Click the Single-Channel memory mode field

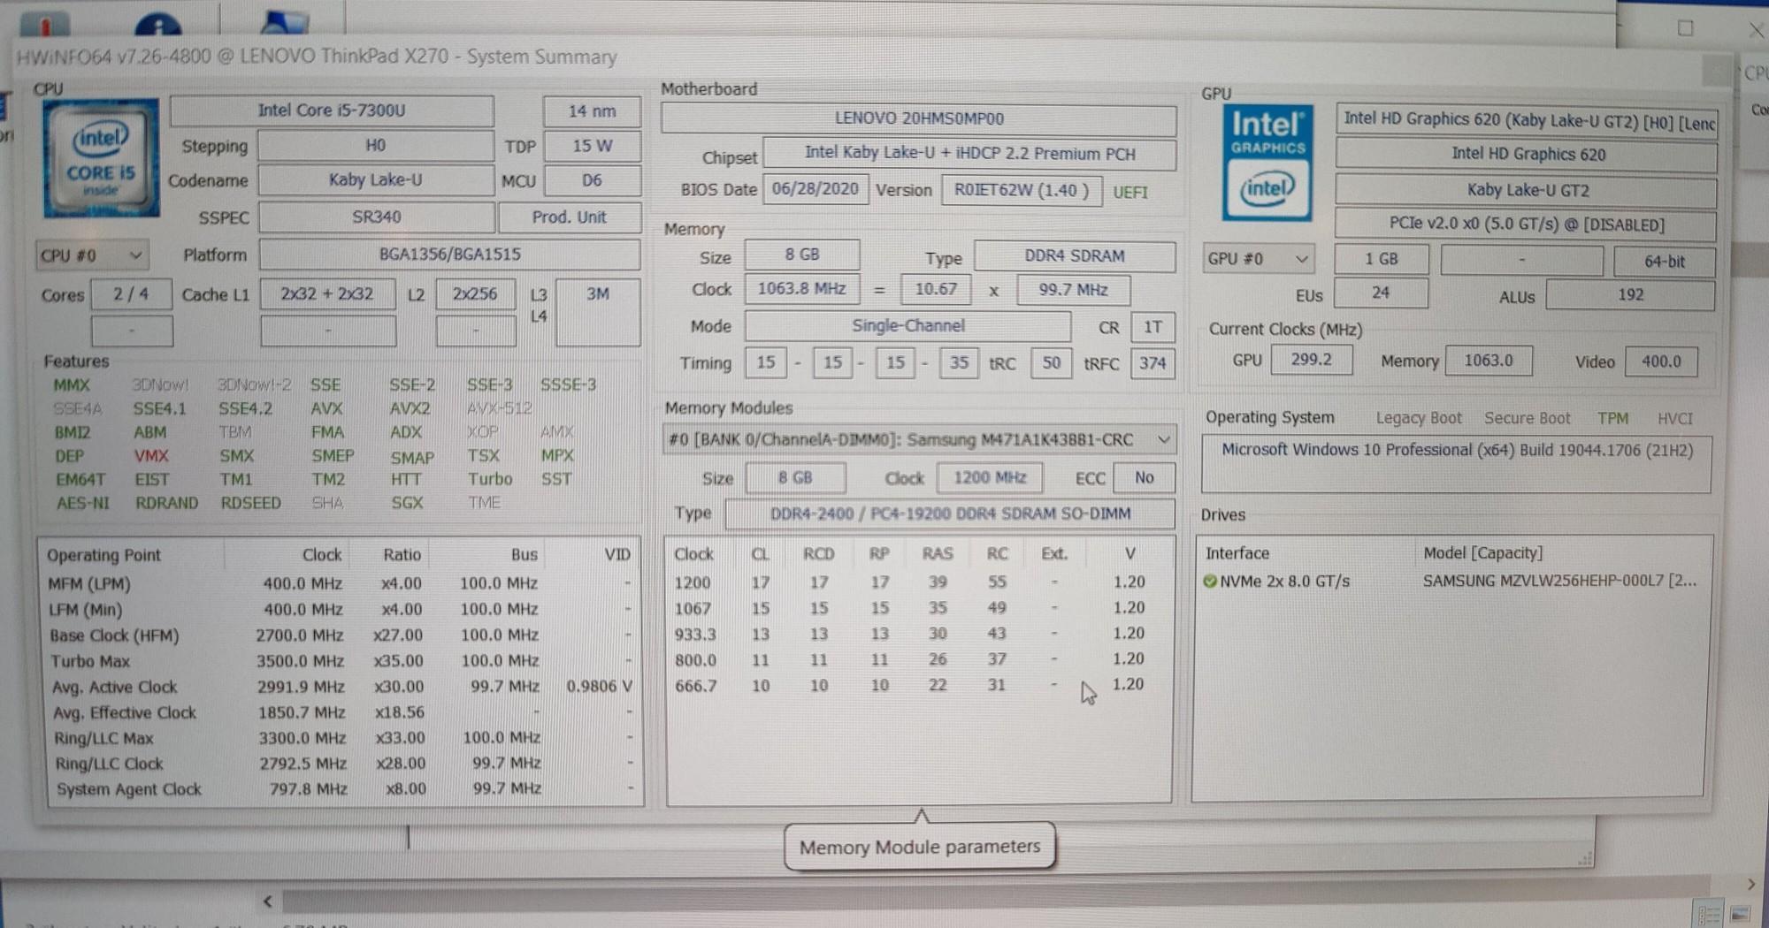[907, 326]
